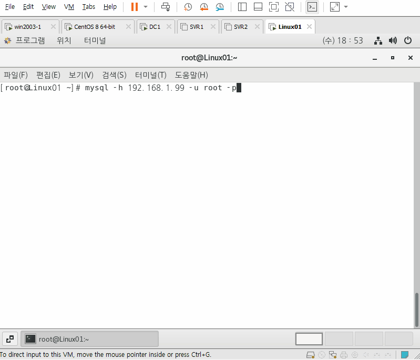
Task: Click the stretch guest display icon
Action: pyautogui.click(x=334, y=7)
